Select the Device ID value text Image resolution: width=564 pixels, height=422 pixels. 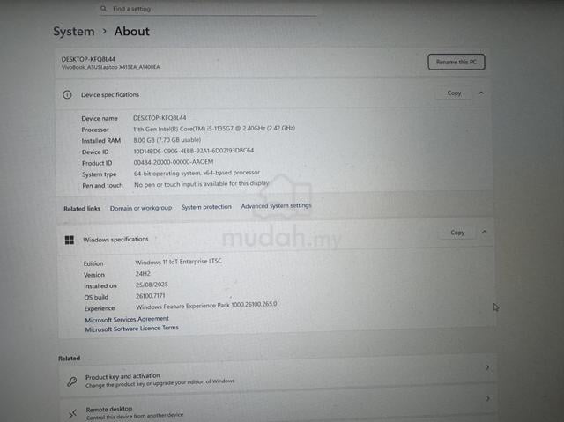click(x=194, y=151)
